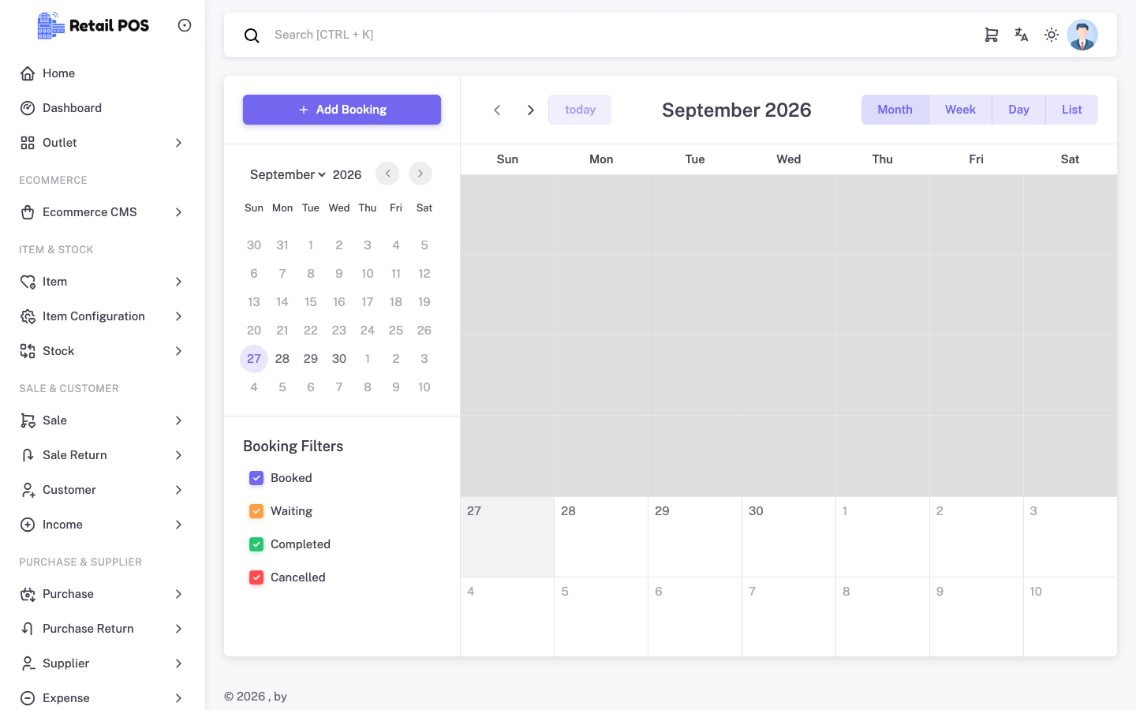Select day 28 in the mini calendar
1136x710 pixels.
282,359
